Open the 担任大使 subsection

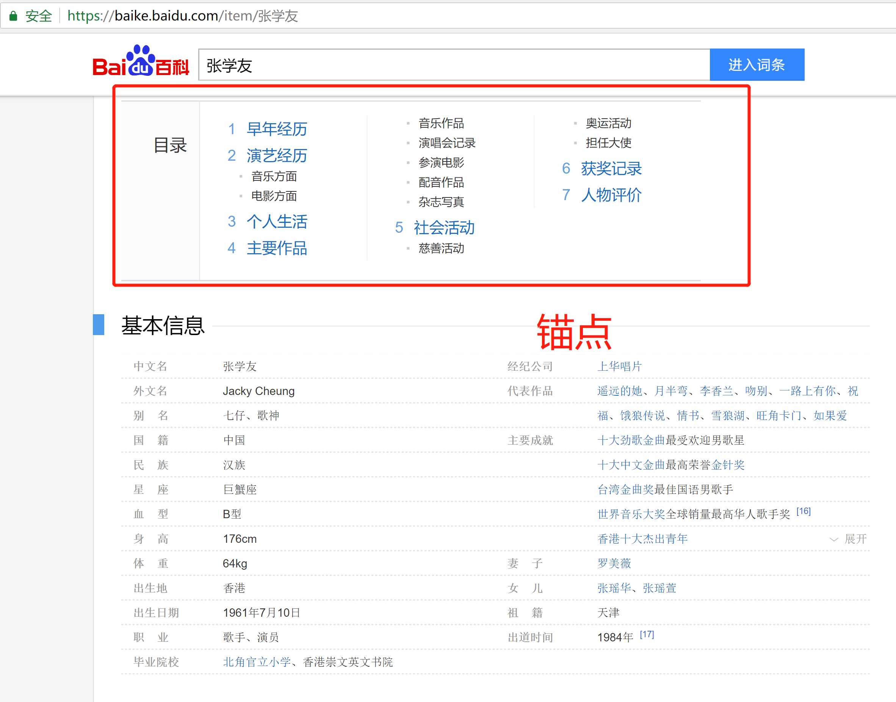pyautogui.click(x=608, y=143)
